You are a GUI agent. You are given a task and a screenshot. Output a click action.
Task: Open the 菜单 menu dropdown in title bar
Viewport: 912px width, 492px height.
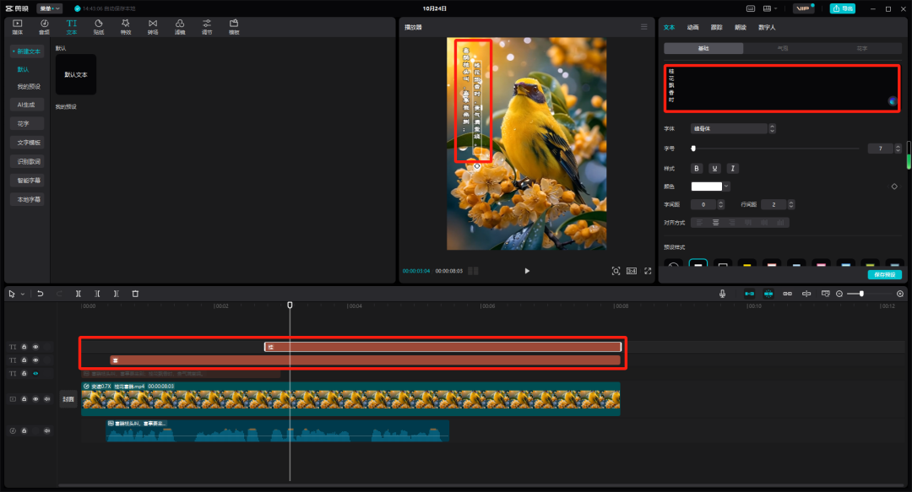[x=50, y=8]
